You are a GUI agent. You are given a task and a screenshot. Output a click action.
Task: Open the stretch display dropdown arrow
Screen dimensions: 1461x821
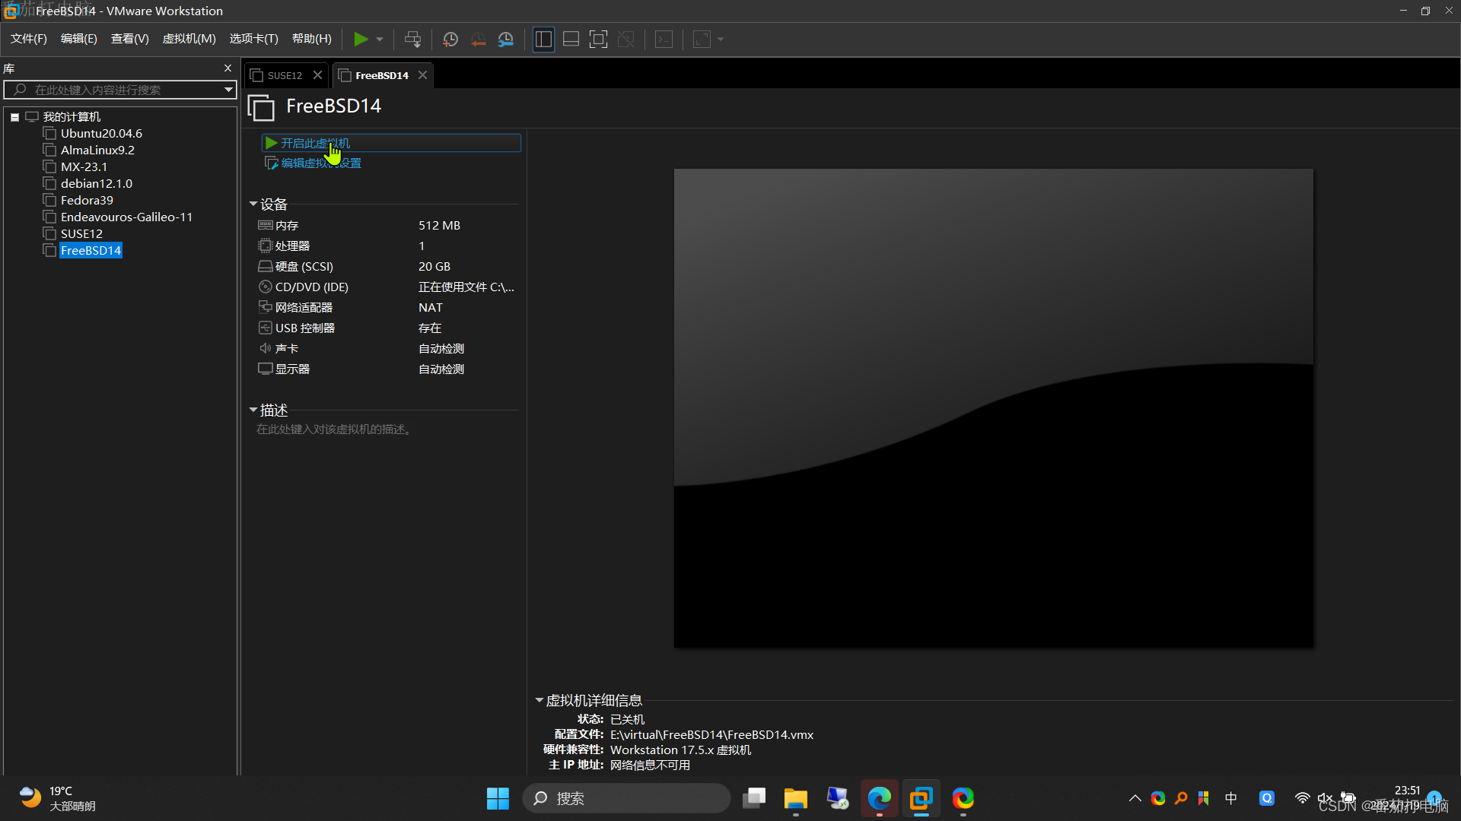[x=721, y=39]
